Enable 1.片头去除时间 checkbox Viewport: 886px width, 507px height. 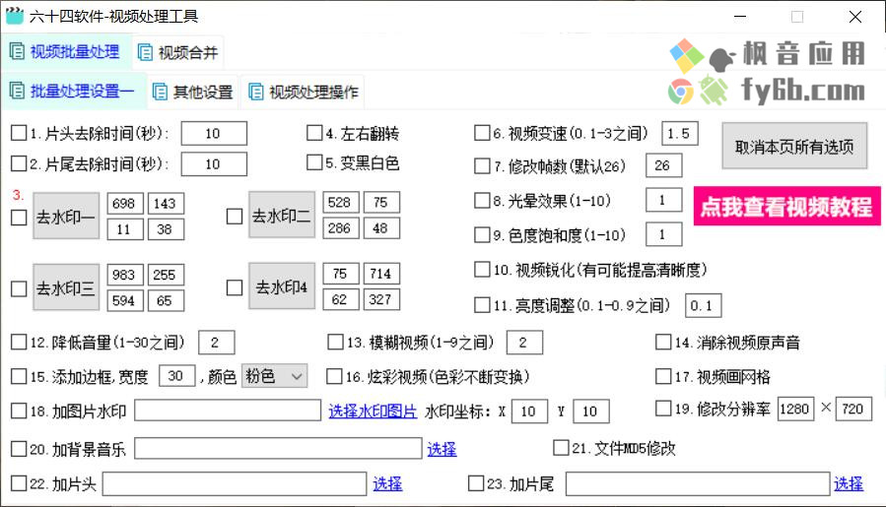tap(19, 133)
